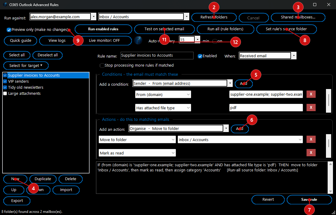Screen dimensions: 336x215
Task: Open View logs
Action: tap(57, 41)
